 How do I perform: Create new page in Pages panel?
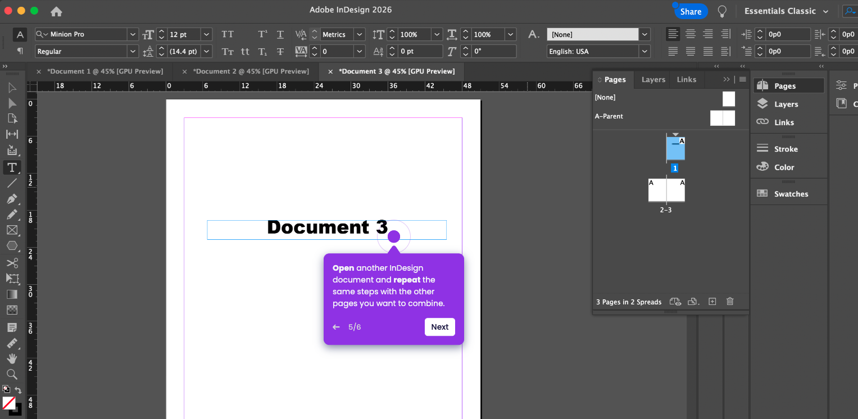point(712,302)
